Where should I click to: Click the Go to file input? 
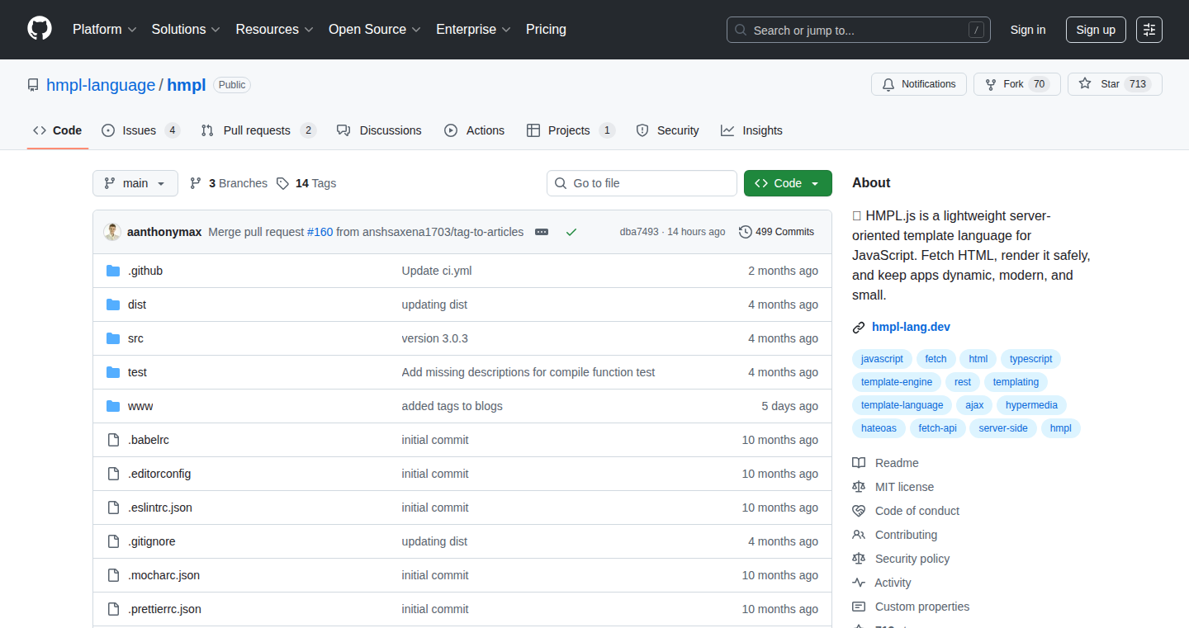tap(642, 183)
